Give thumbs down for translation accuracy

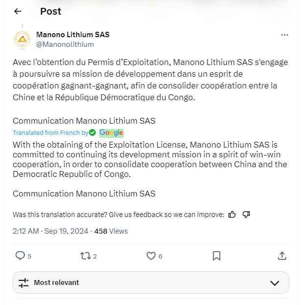246,214
